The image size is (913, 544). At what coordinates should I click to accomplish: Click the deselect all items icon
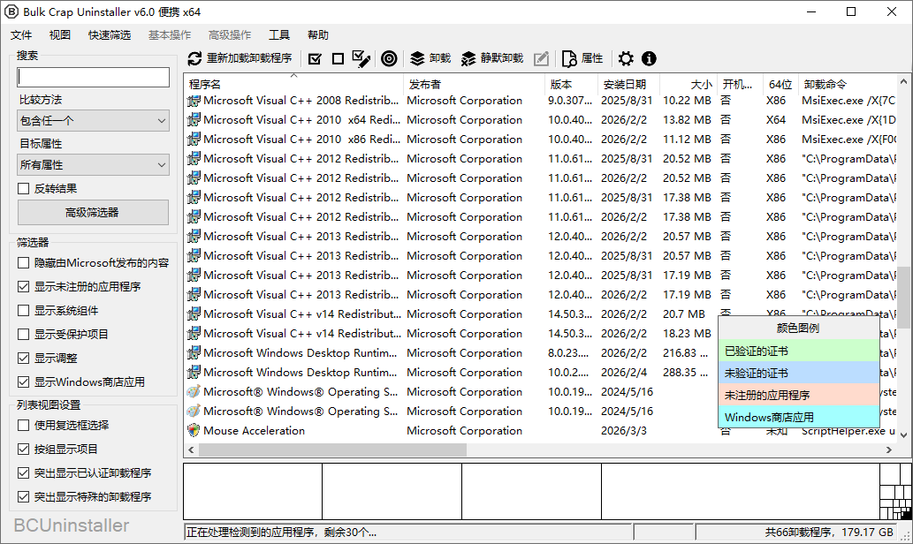point(337,59)
